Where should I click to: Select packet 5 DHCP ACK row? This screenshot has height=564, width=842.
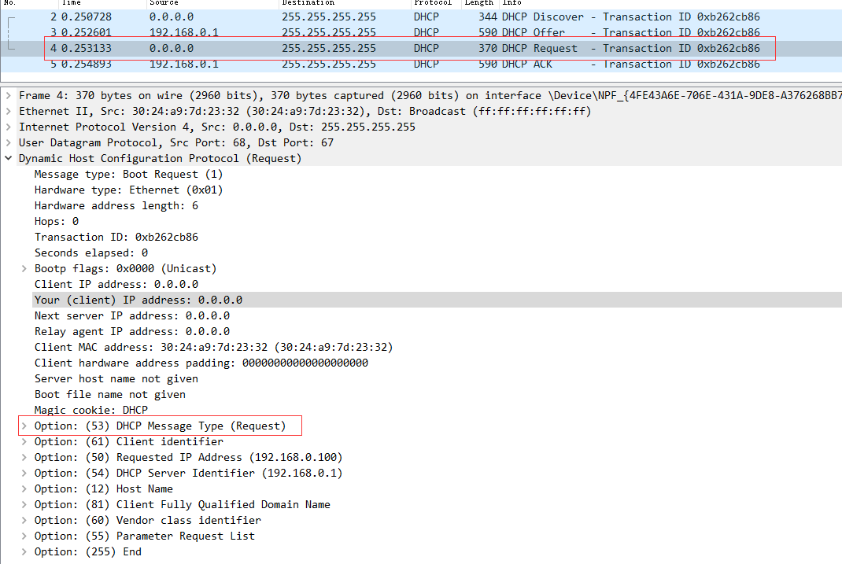[421, 64]
